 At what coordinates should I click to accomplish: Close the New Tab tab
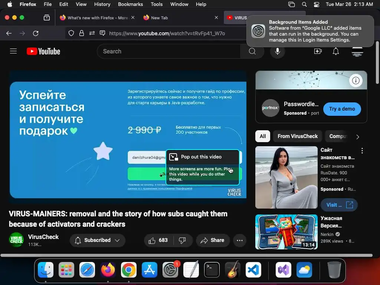tap(216, 17)
